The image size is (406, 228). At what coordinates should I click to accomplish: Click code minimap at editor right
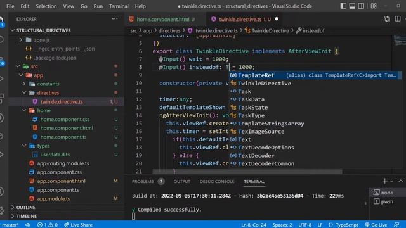click(x=400, y=41)
